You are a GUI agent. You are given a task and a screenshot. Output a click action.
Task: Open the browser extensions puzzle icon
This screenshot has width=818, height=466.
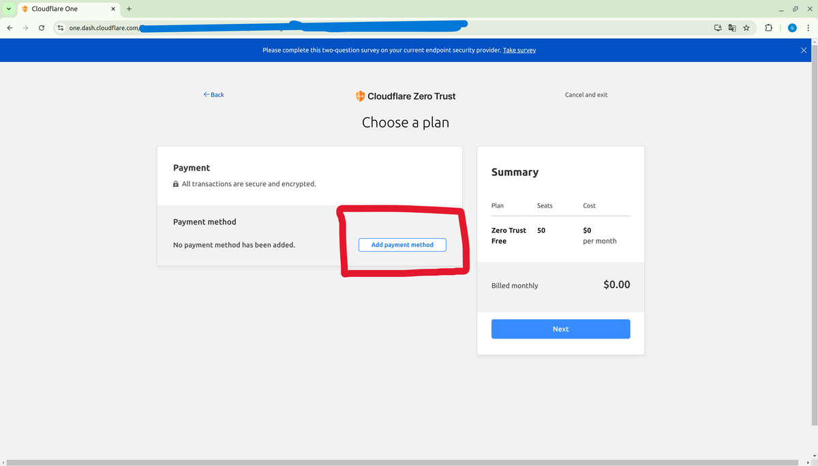768,28
